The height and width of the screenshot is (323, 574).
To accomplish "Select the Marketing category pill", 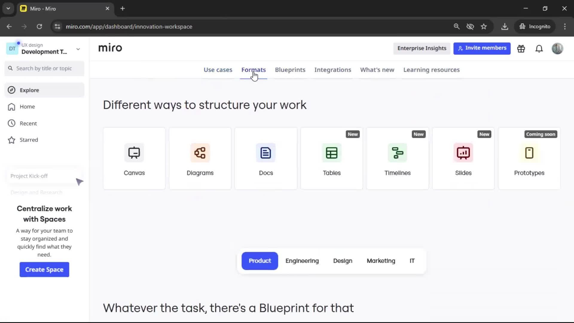I will [381, 261].
